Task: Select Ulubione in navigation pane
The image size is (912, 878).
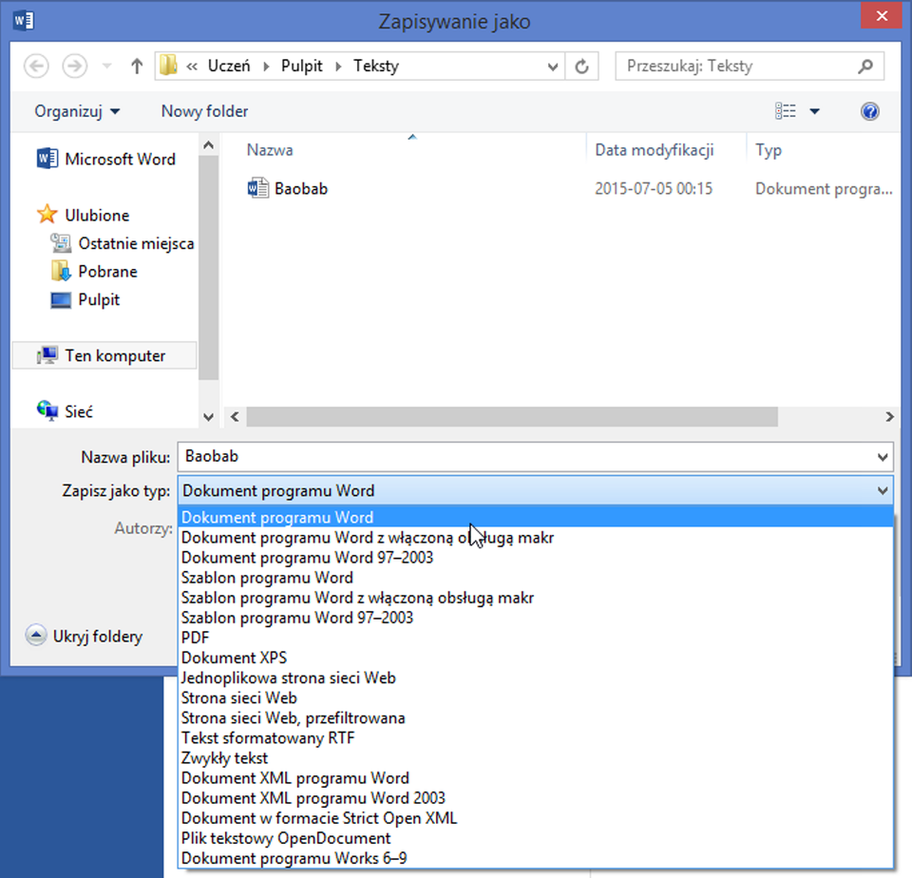Action: pyautogui.click(x=83, y=215)
